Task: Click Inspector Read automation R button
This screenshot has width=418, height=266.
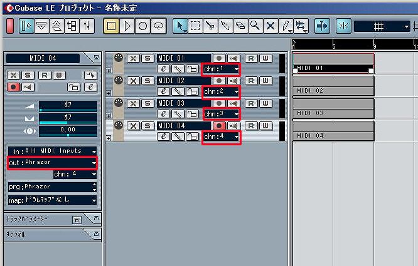Action: (45, 75)
